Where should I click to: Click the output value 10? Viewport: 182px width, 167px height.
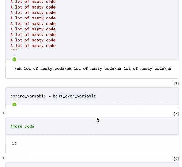click(x=14, y=144)
